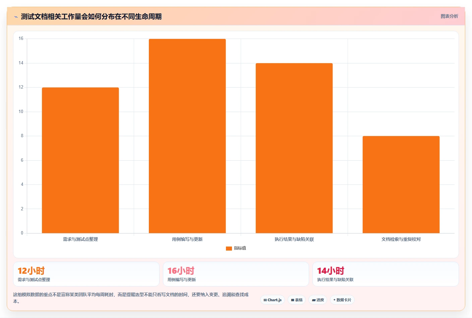Click the 指标值 legend text

(x=240, y=248)
